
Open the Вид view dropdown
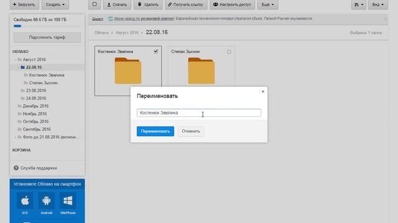pos(377,4)
